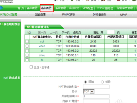Select the DNS重定向 submenu
This screenshot has height=103, width=137.
99,15
